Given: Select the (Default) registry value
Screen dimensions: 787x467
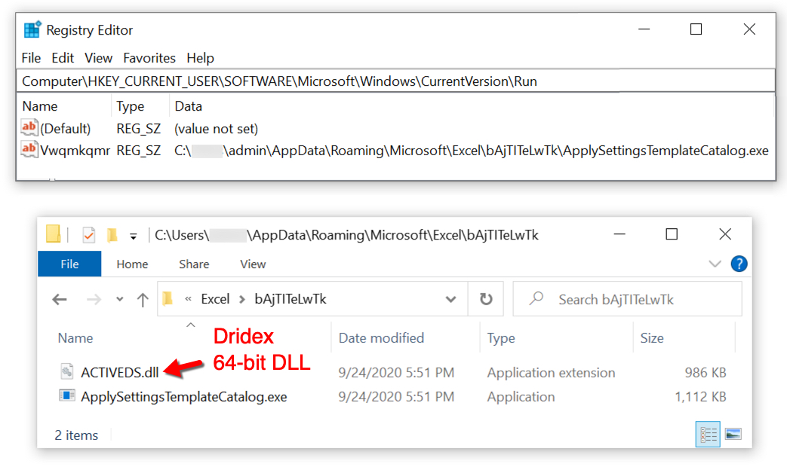Looking at the screenshot, I should click(x=65, y=129).
